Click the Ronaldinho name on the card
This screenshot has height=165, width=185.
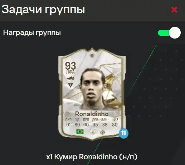(92, 114)
